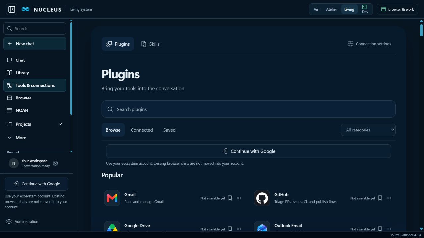Viewport: 424px width, 238px height.
Task: Click the Browser & work button
Action: [x=397, y=9]
